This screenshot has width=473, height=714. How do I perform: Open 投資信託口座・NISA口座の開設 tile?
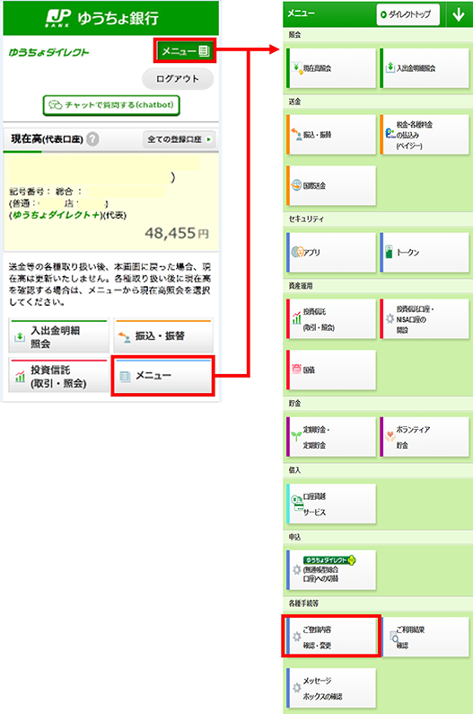(x=425, y=318)
